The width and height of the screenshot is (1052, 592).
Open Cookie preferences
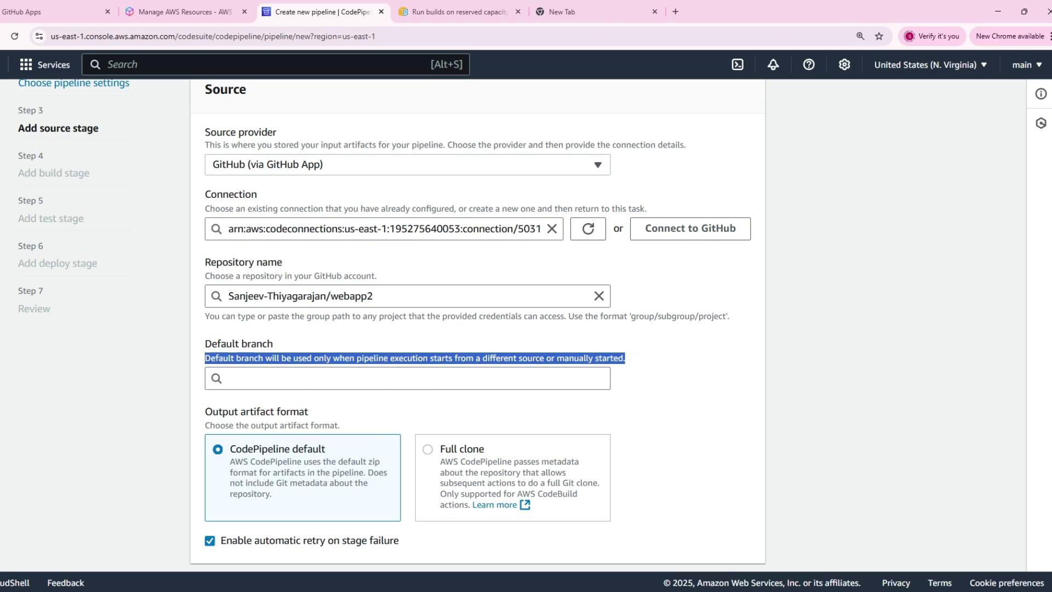click(x=1007, y=583)
